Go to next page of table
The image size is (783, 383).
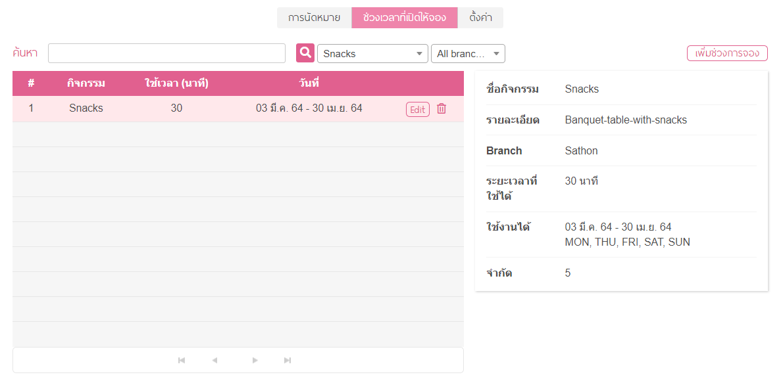coord(255,360)
